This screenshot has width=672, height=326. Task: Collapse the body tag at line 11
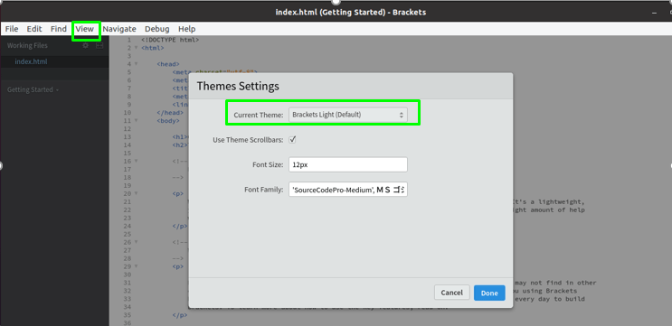pos(136,121)
